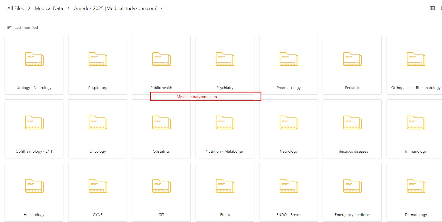Select the Pediatric folder name
This screenshot has height=222, width=442.
click(x=352, y=88)
